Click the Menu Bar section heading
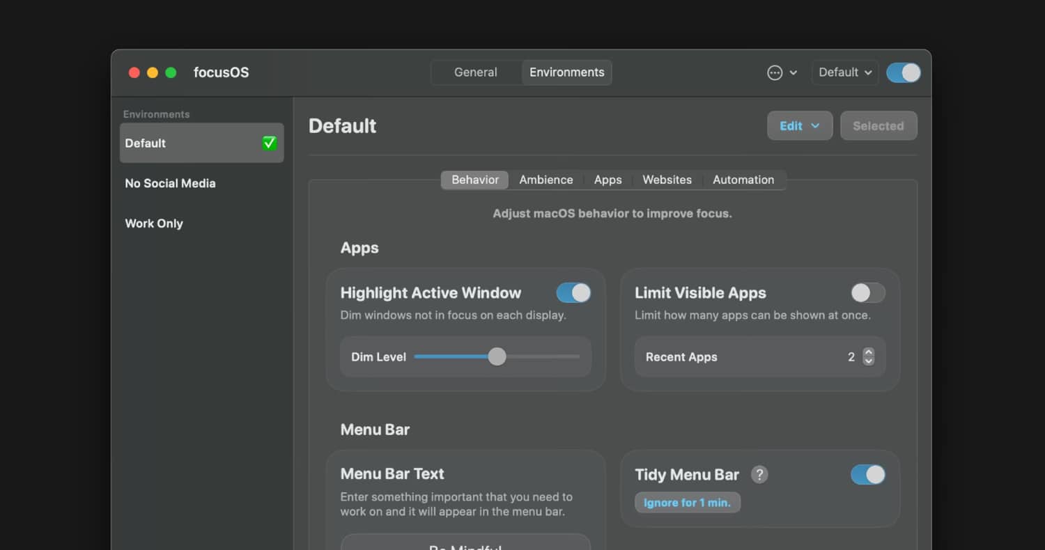Viewport: 1045px width, 550px height. [x=375, y=430]
